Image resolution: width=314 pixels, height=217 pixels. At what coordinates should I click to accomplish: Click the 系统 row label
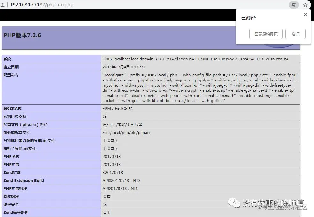pyautogui.click(x=7, y=59)
